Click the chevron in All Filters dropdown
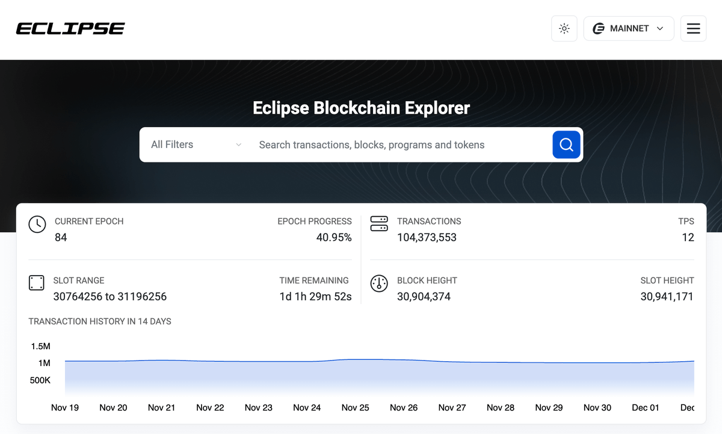722x434 pixels. 239,145
